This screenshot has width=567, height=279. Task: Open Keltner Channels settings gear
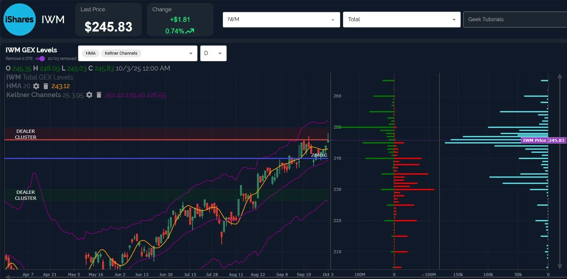coord(89,95)
